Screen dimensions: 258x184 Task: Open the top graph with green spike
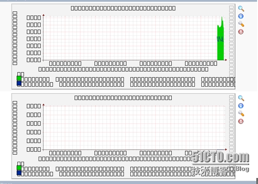[123, 47]
